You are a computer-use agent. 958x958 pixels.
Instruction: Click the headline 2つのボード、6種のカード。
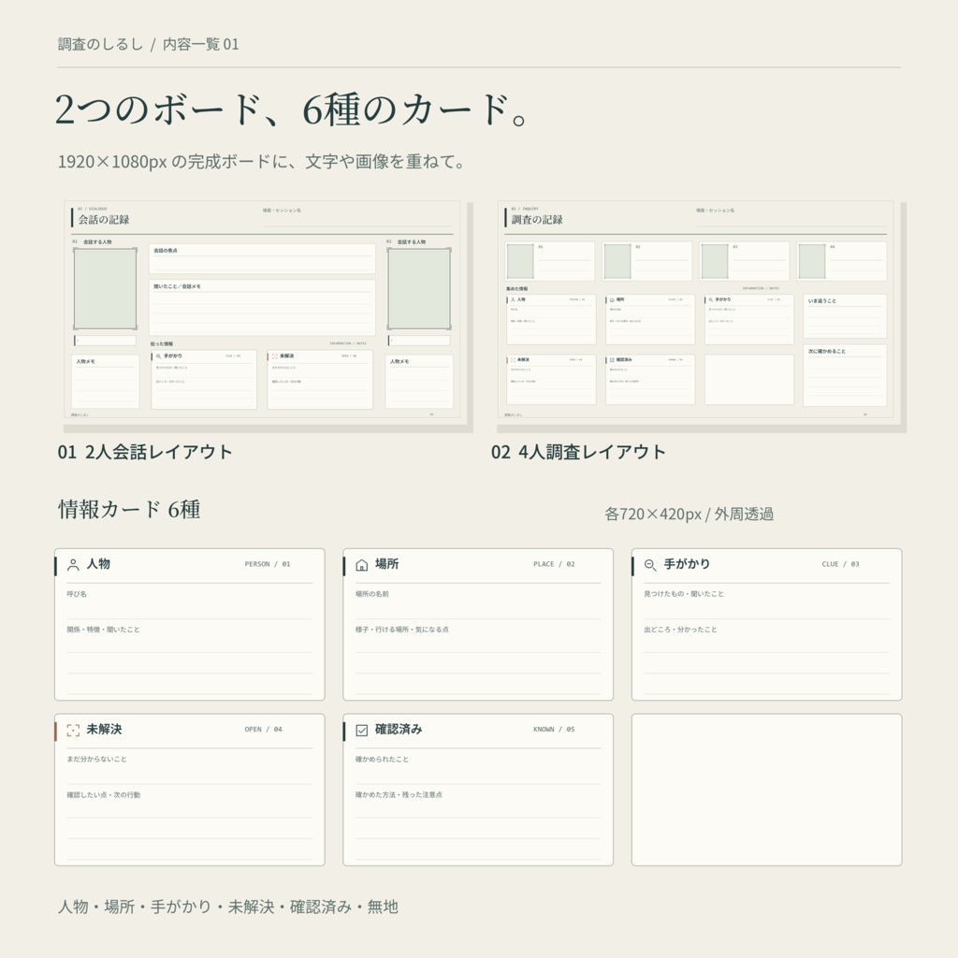click(292, 110)
